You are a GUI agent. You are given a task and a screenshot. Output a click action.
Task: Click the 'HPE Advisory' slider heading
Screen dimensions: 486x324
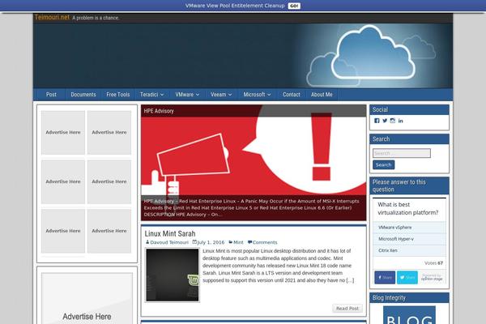(x=159, y=111)
